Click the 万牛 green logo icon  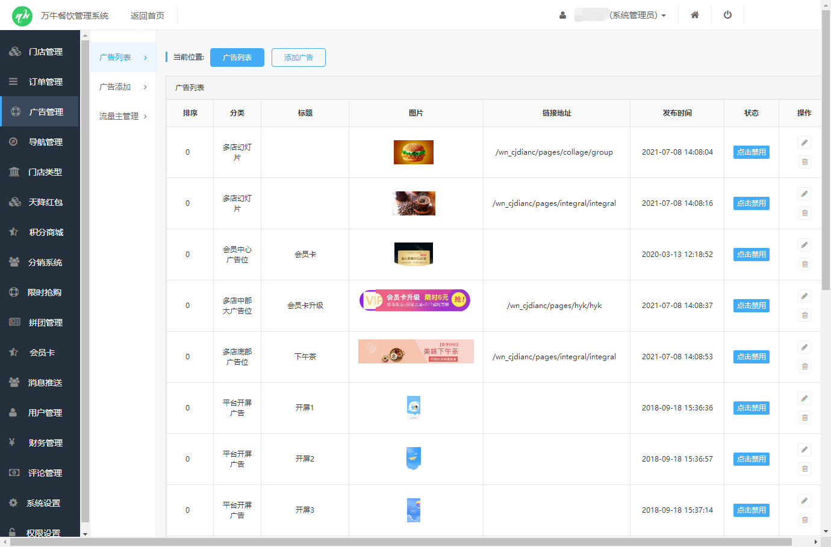pos(22,16)
